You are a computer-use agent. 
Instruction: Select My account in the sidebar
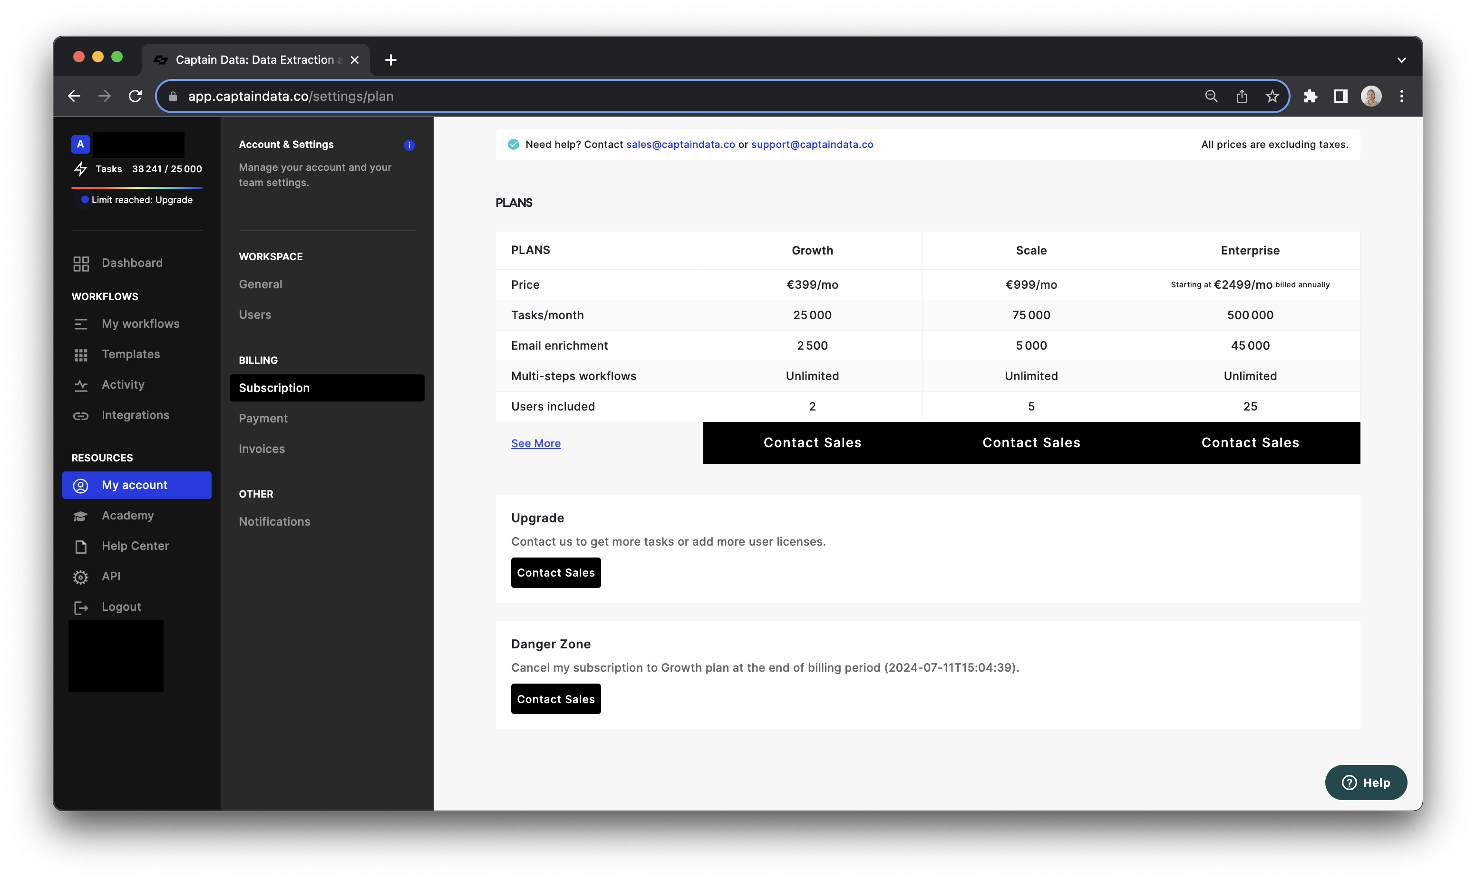[x=136, y=485]
